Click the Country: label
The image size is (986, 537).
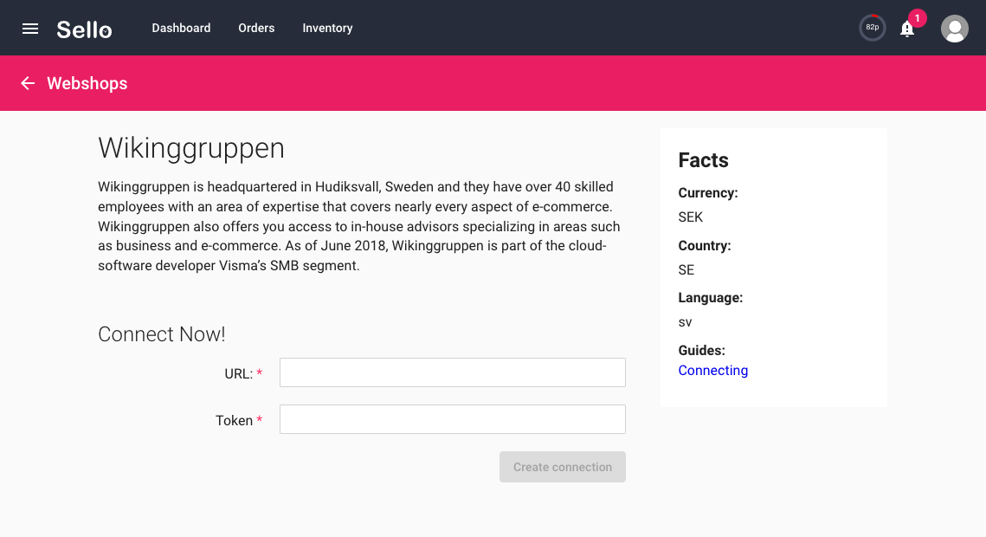click(705, 246)
